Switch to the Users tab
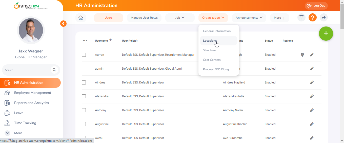The height and width of the screenshot is (143, 344). [109, 18]
